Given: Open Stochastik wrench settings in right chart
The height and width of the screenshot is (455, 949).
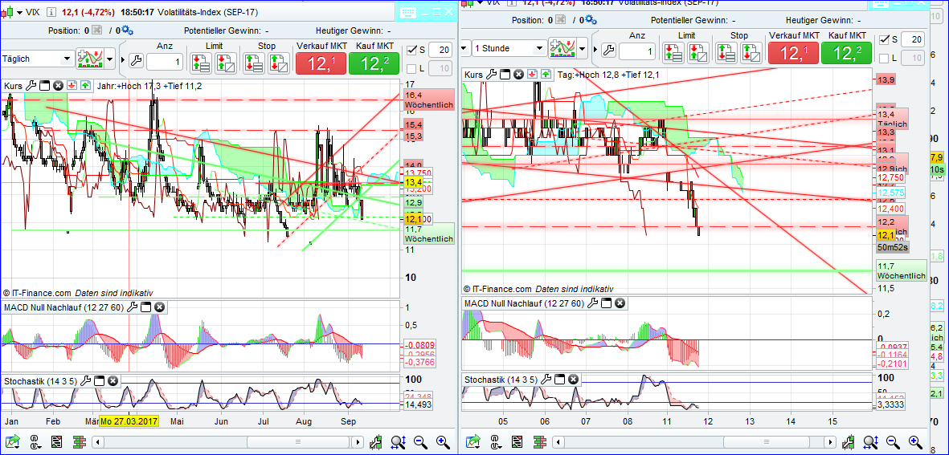Looking at the screenshot, I should click(x=546, y=380).
